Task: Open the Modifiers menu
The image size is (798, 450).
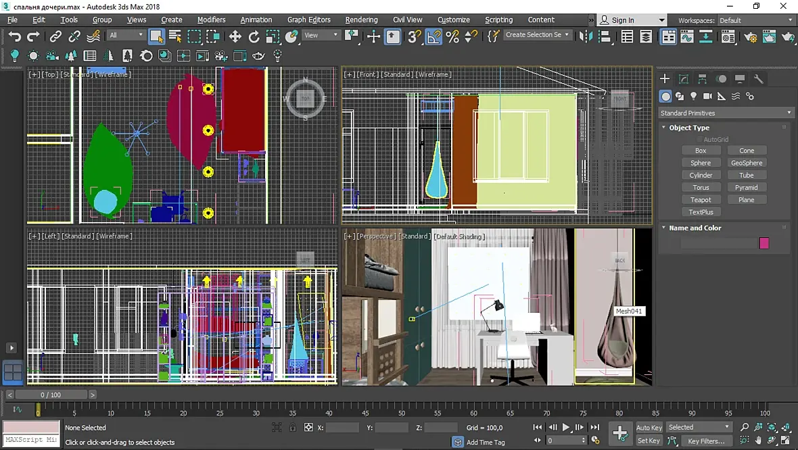Action: (211, 20)
